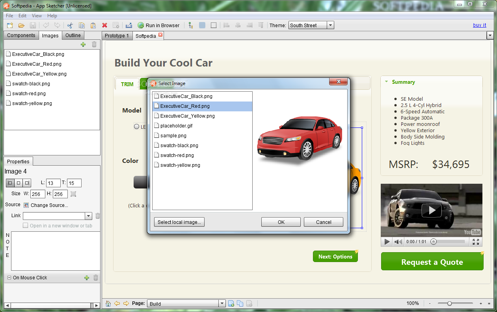Click OK in Select Image dialog

coord(281,222)
